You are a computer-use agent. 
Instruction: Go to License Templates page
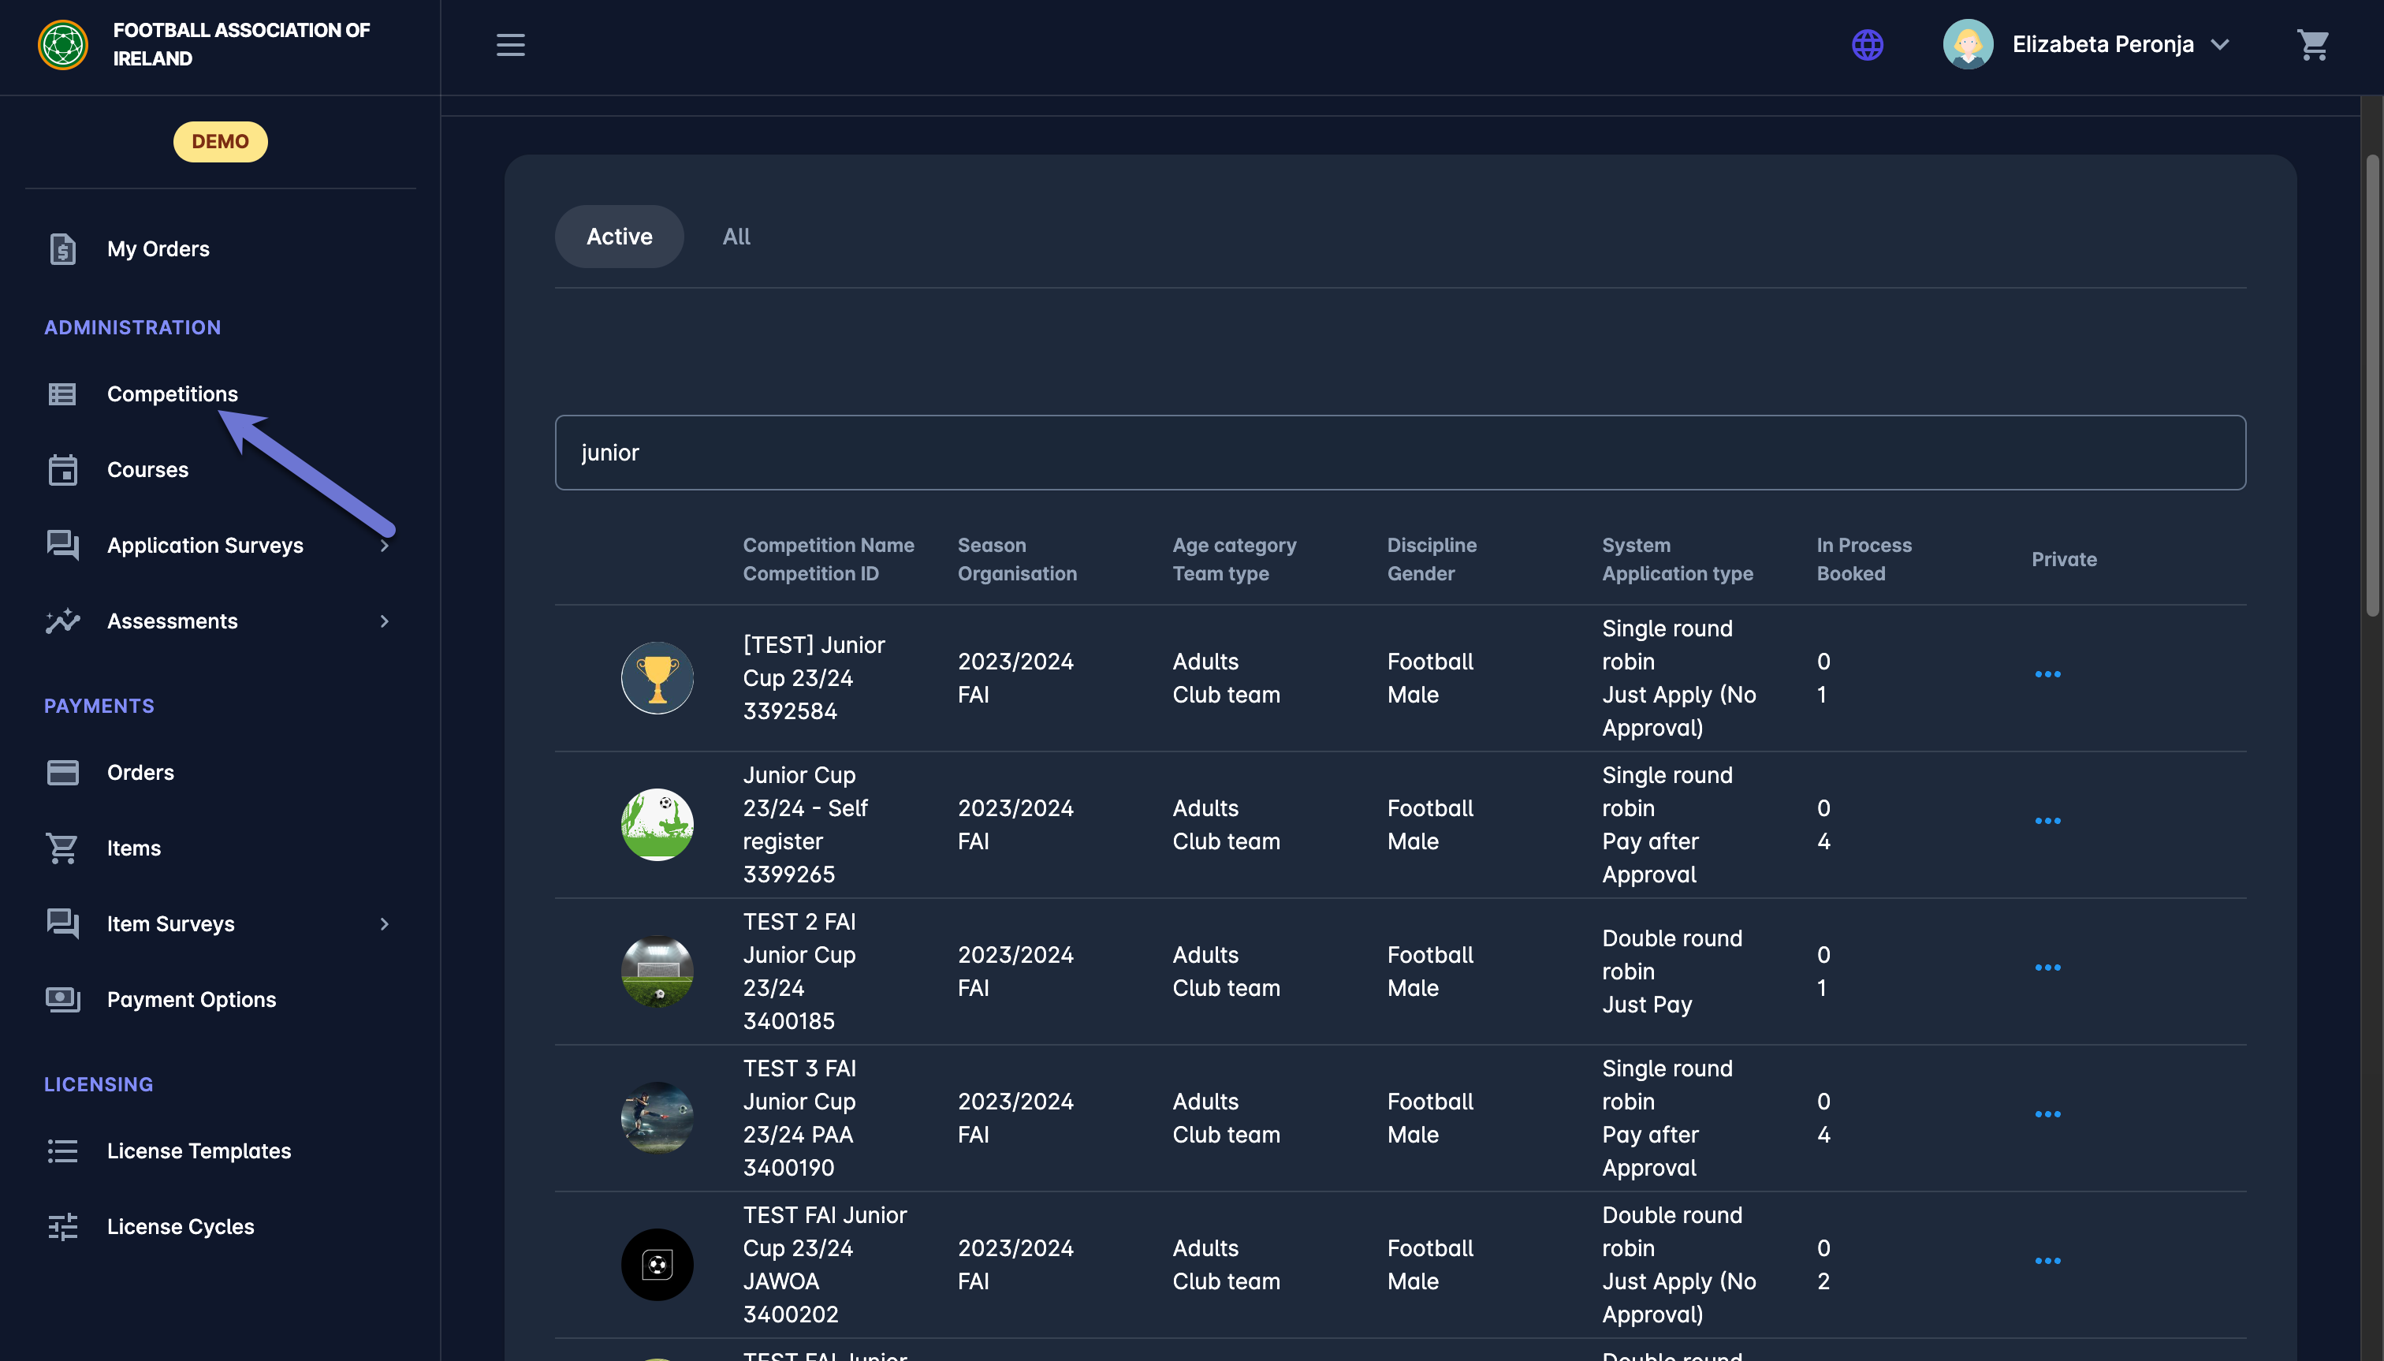(198, 1150)
